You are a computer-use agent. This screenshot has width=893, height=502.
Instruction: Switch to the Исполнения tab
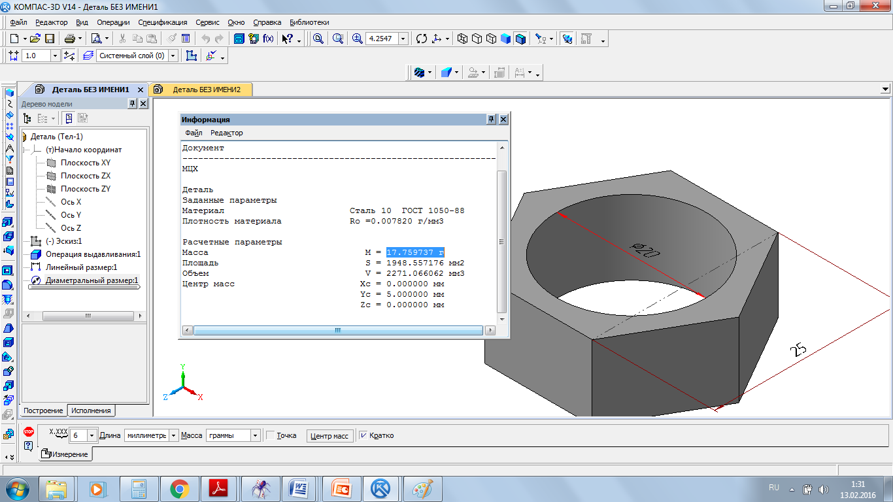coord(92,410)
